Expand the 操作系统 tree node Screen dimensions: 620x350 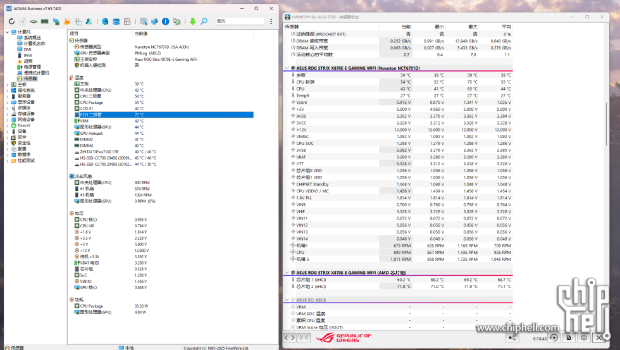(7, 91)
